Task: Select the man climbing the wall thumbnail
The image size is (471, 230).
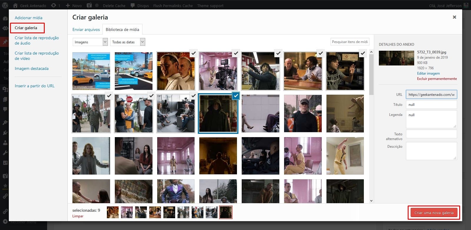Action: [x=345, y=114]
